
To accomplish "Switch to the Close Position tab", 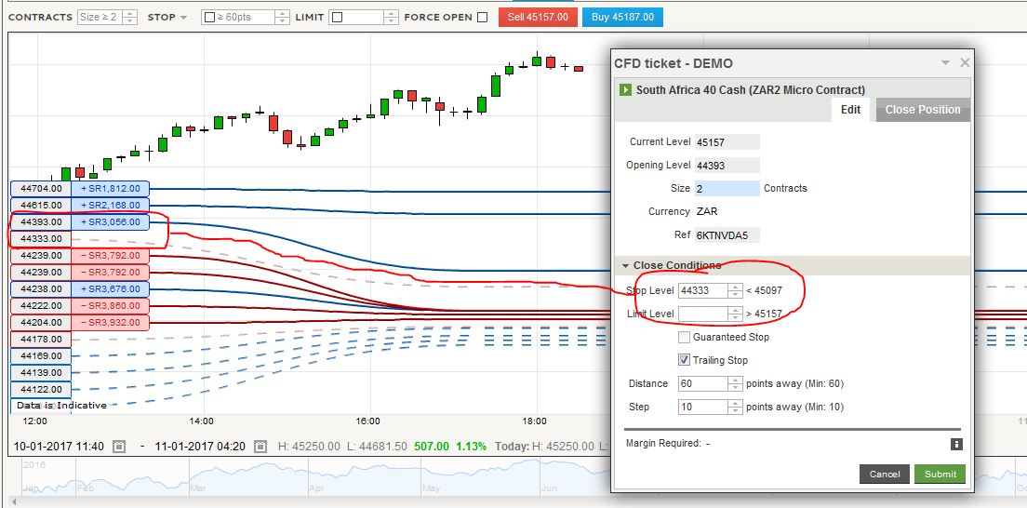I will pos(922,110).
